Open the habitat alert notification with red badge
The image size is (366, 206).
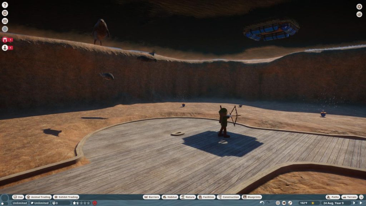tap(7, 40)
